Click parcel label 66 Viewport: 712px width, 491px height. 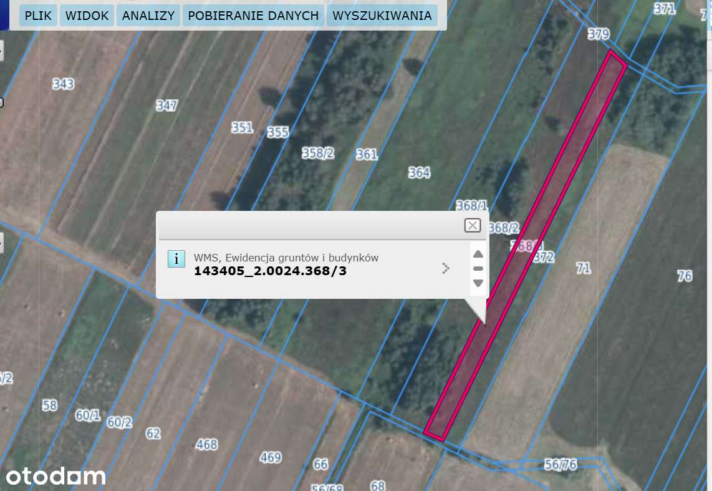(320, 464)
